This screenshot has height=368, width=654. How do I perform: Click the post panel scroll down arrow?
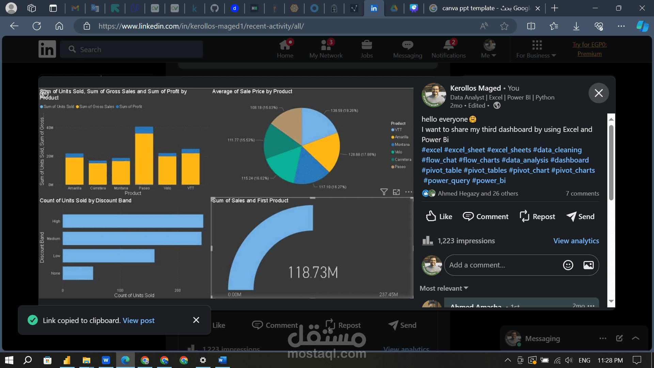pos(611,301)
